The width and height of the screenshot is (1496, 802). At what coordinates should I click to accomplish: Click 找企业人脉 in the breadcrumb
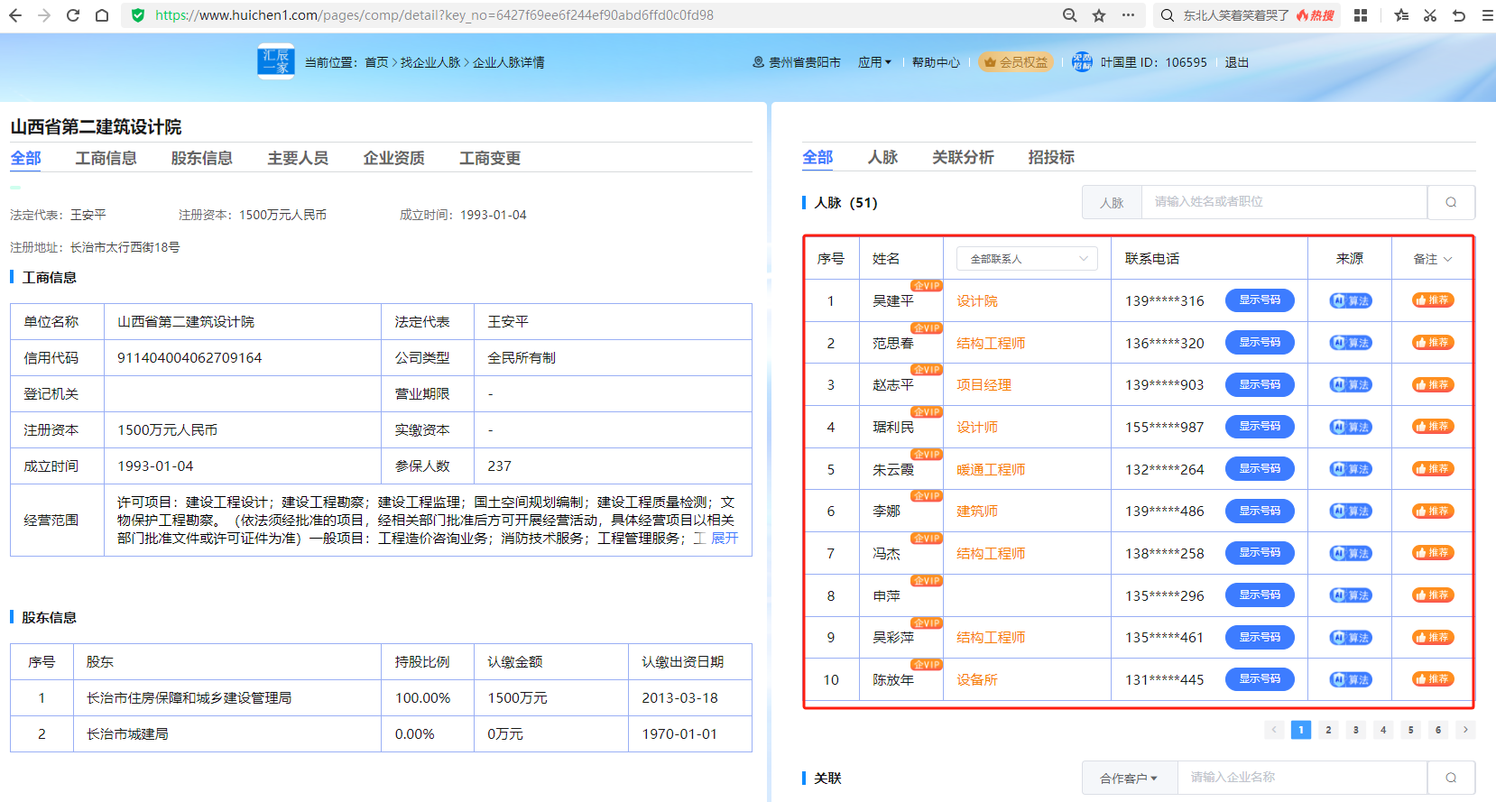tap(430, 62)
